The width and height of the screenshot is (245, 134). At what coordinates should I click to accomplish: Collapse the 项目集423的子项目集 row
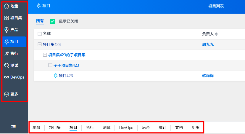[45, 55]
